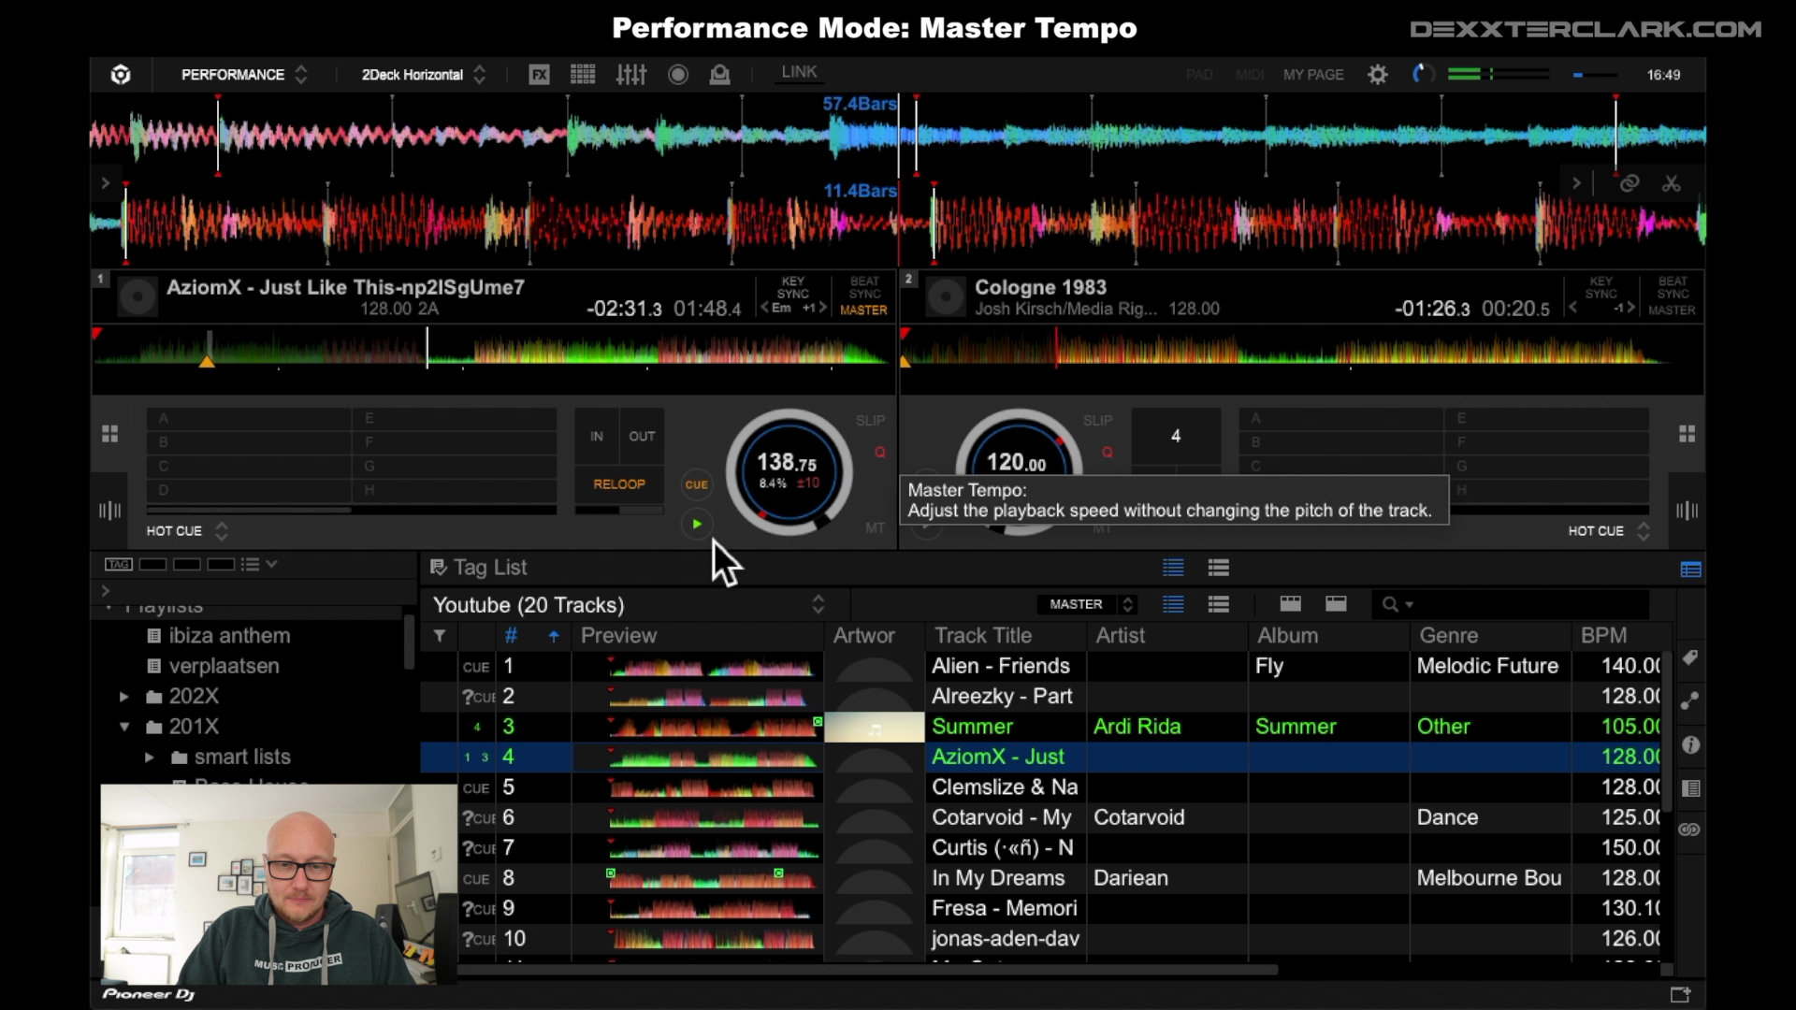Viewport: 1796px width, 1010px height.
Task: Open the mixer faders panel
Action: 630,75
